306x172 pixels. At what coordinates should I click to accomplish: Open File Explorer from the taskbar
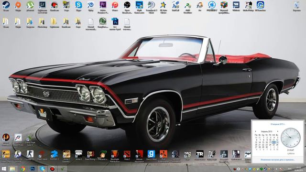pos(12,169)
